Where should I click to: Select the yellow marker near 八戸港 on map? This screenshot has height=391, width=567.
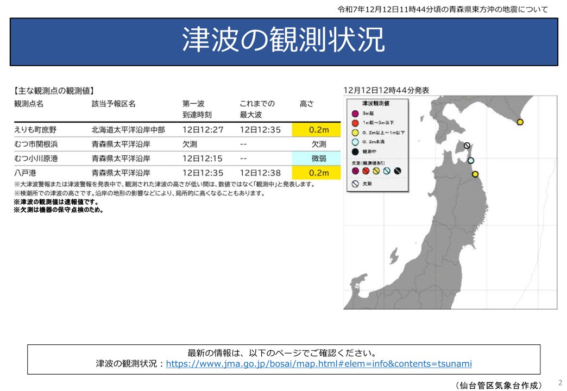[475, 174]
